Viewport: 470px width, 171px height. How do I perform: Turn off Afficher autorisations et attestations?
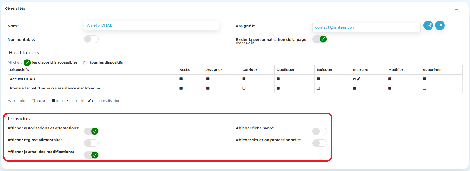click(91, 131)
